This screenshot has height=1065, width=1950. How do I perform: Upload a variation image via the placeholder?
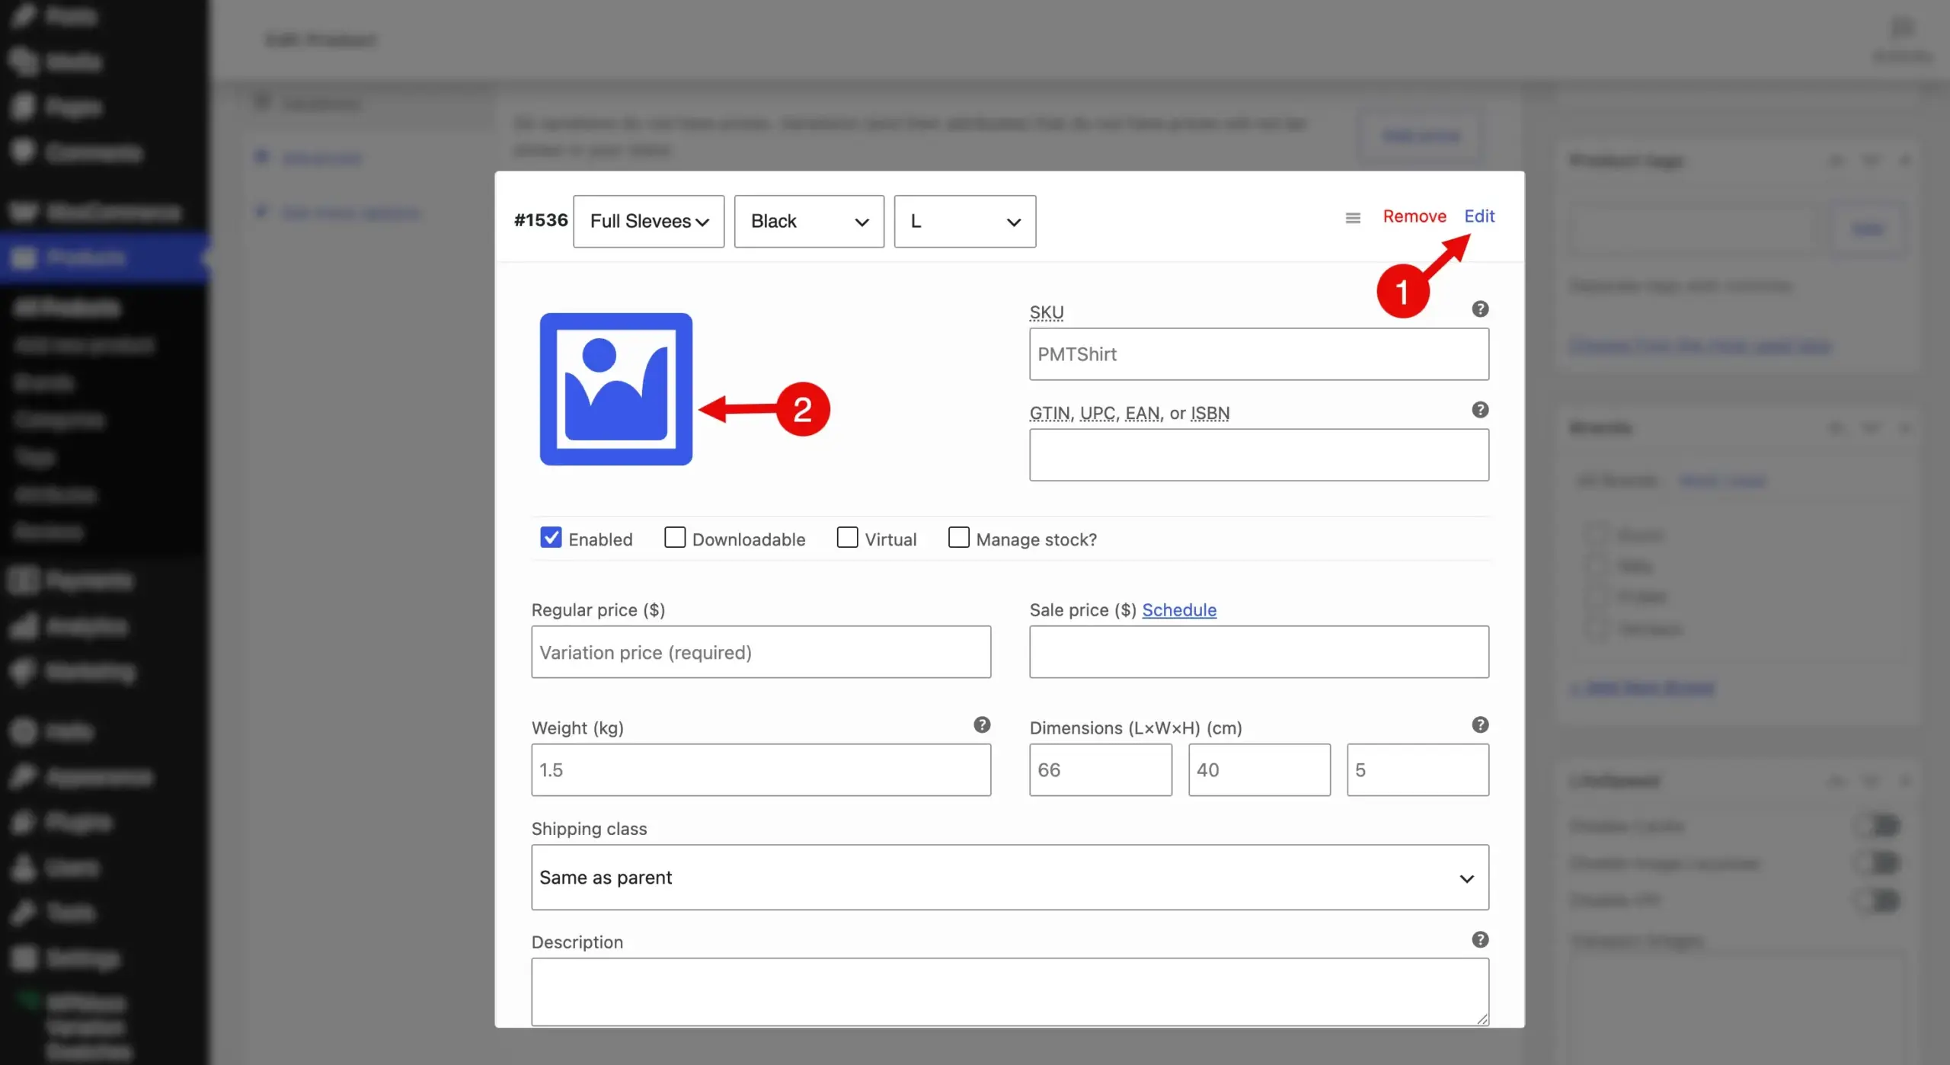click(615, 389)
